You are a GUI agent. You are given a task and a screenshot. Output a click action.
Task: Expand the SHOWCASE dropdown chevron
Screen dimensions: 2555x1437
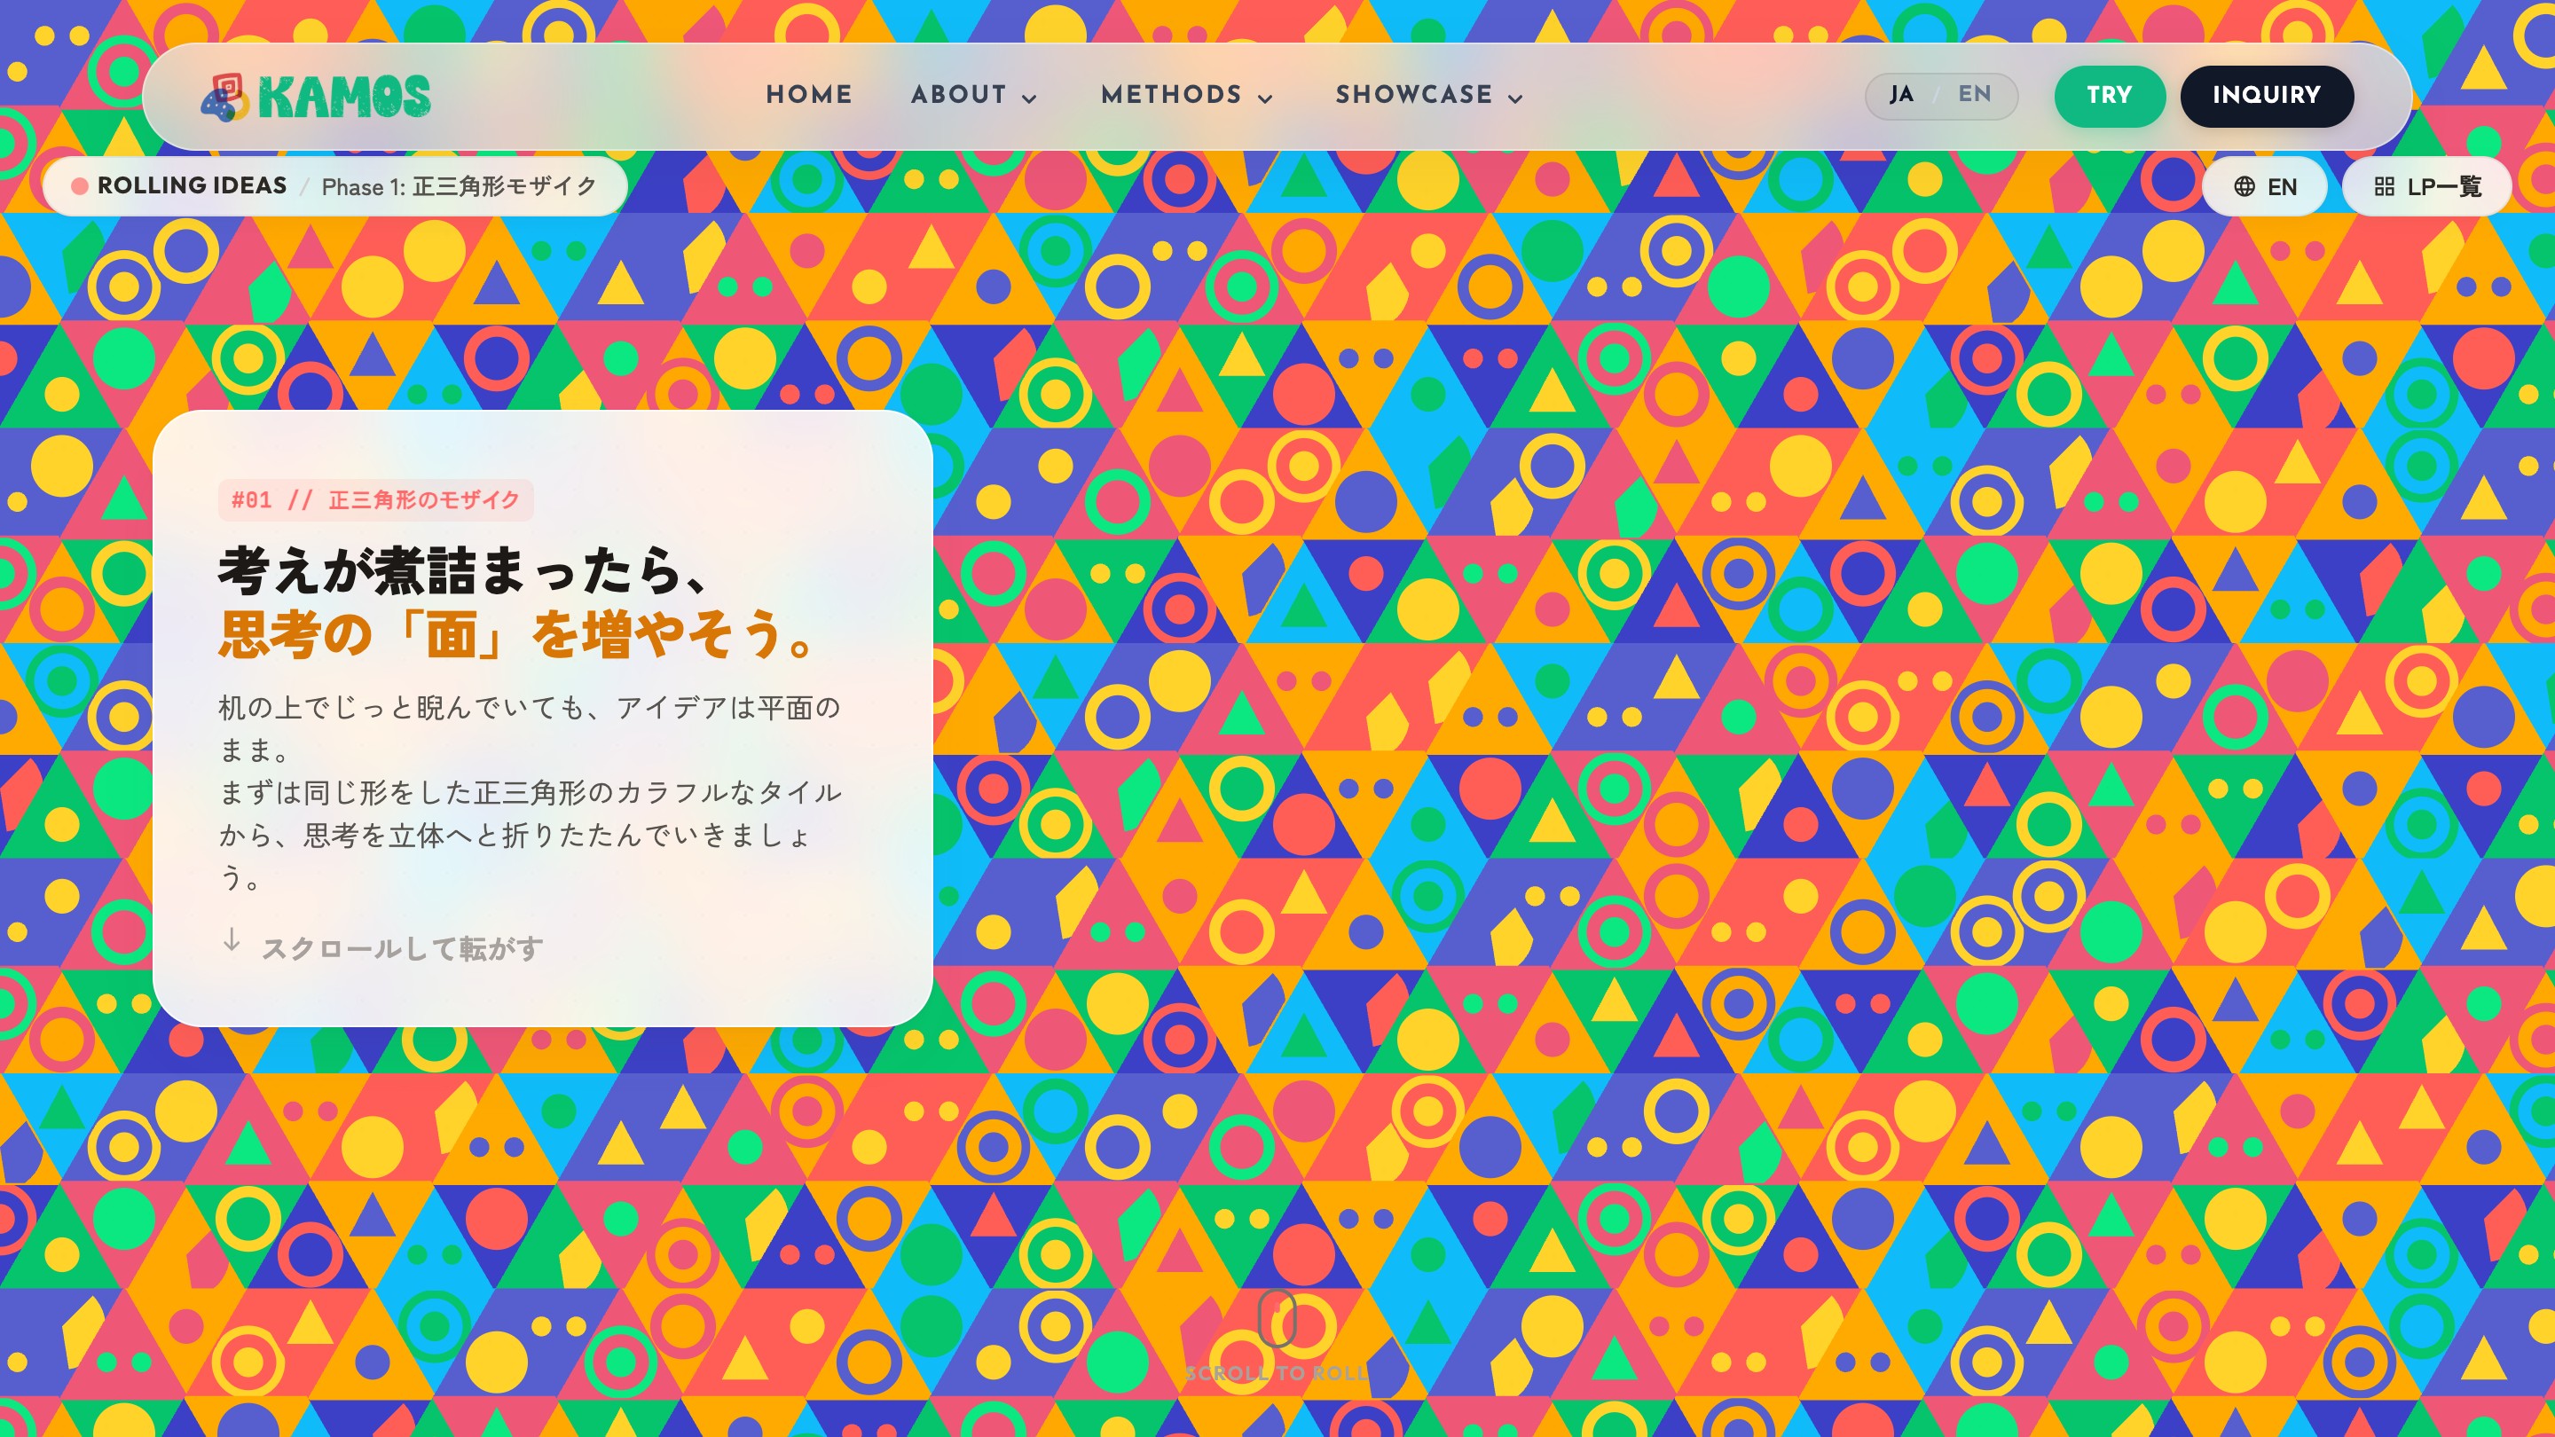(x=1515, y=98)
